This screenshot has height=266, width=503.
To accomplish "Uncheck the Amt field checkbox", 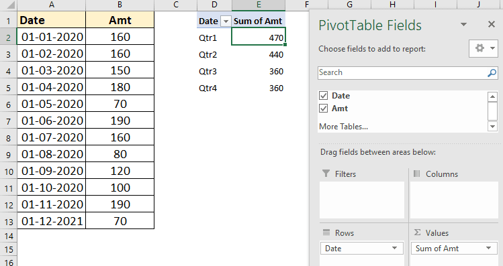I will tap(324, 109).
